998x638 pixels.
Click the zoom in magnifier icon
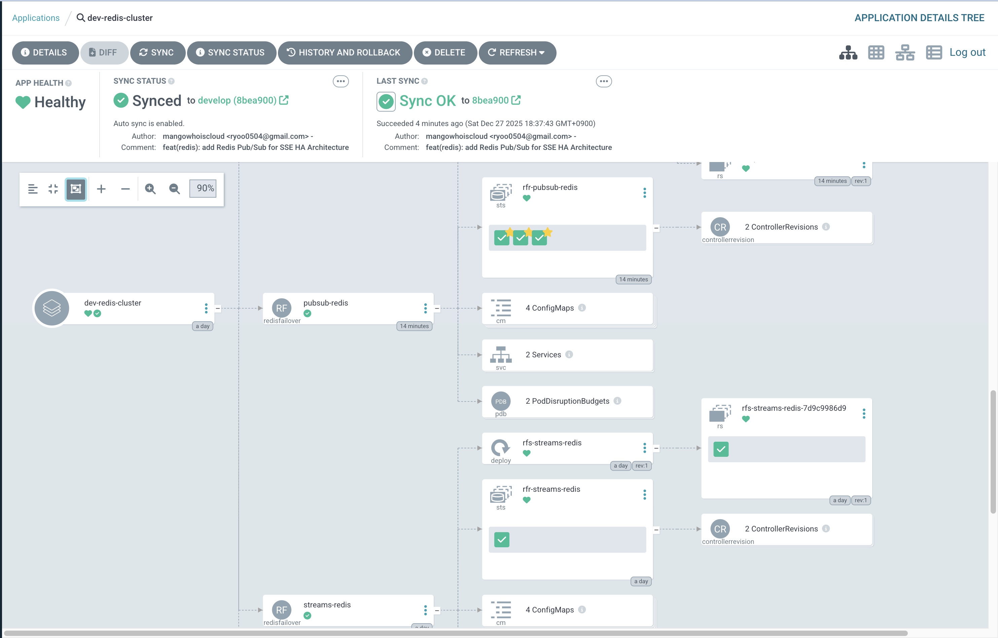[150, 189]
